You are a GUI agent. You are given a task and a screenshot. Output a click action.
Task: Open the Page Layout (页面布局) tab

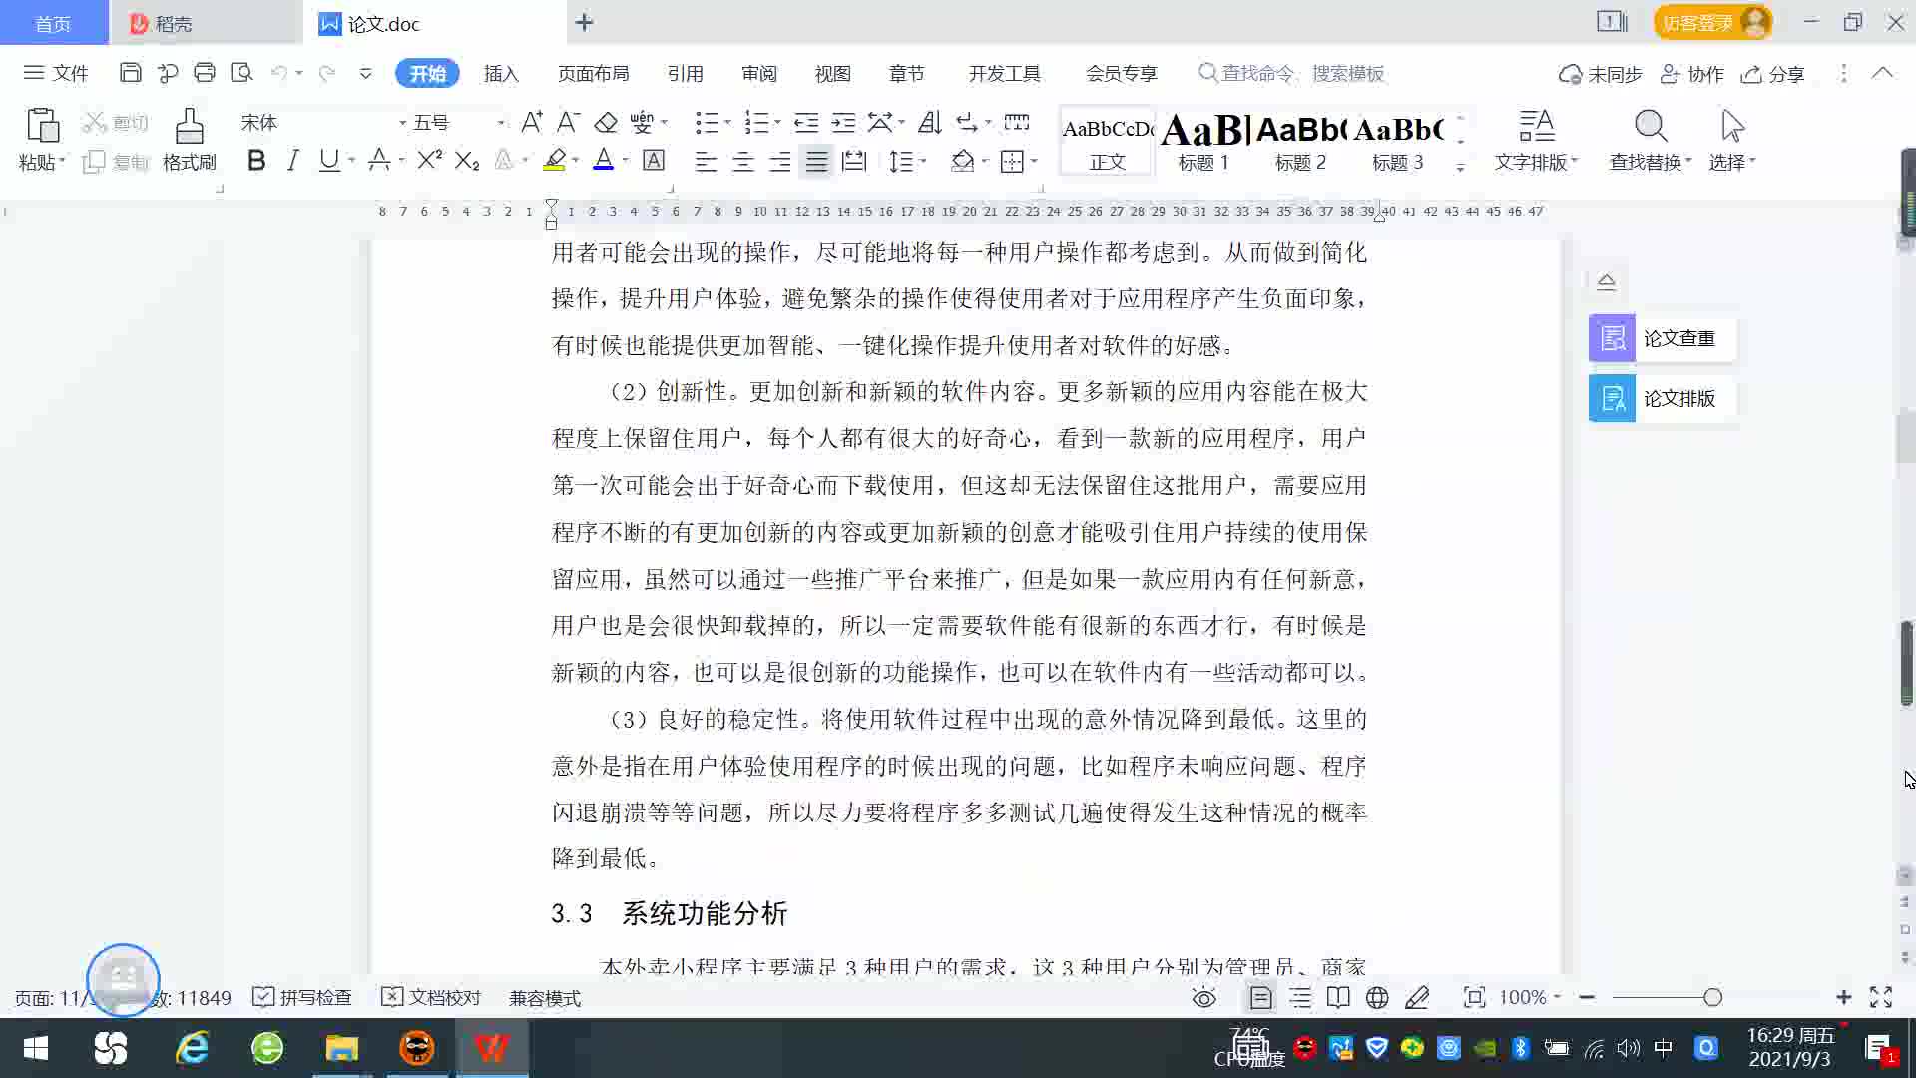pos(593,74)
